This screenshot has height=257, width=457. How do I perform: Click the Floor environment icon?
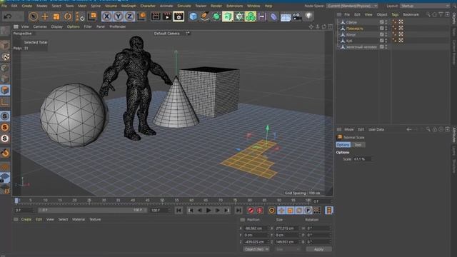tap(286, 16)
